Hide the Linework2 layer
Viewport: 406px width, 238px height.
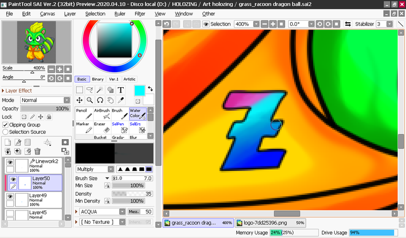click(10, 162)
